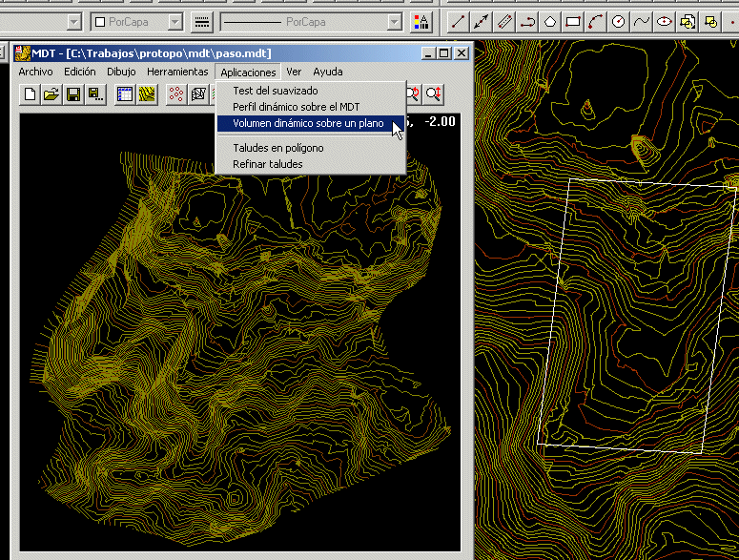The width and height of the screenshot is (739, 560).
Task: Click the MDT title bar application icon
Action: click(x=22, y=53)
